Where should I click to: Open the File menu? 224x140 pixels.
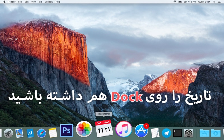click(x=20, y=2)
